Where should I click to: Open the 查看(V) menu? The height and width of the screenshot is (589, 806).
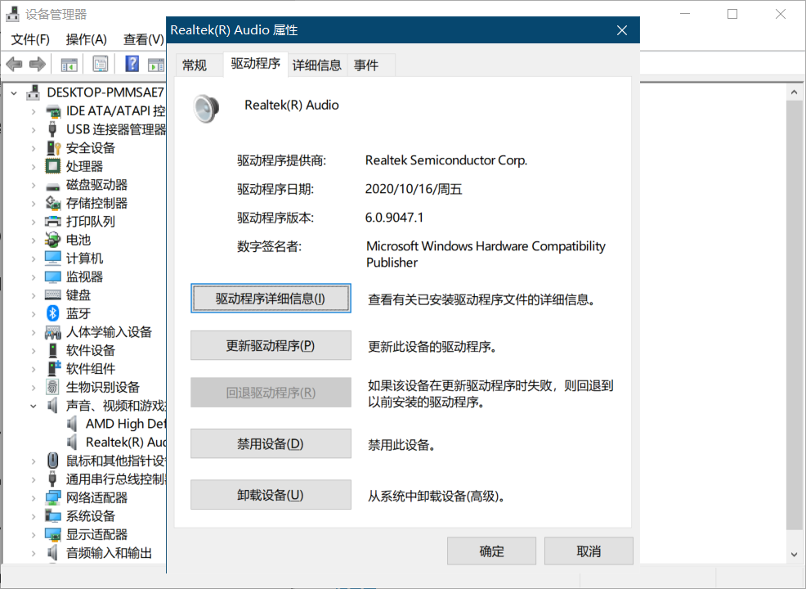click(x=143, y=39)
